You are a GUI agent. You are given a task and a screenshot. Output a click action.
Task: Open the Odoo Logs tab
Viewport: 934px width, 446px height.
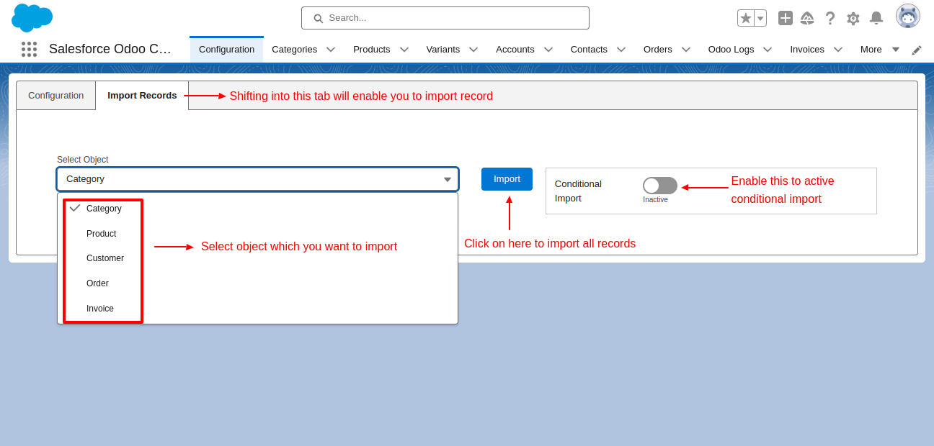coord(730,49)
